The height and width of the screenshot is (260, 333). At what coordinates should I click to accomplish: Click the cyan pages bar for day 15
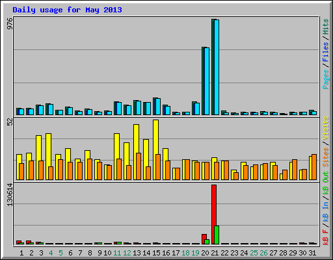tap(158, 107)
